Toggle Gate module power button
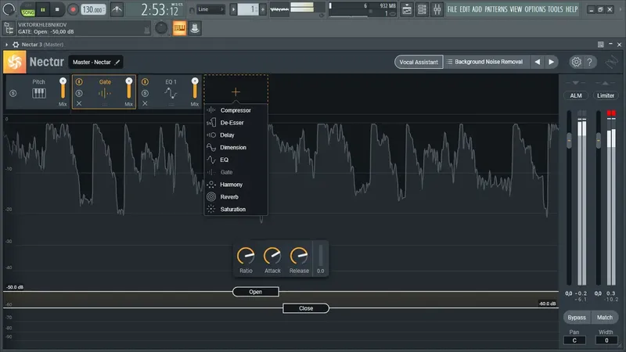Screen dimensions: 626x352 coord(79,82)
